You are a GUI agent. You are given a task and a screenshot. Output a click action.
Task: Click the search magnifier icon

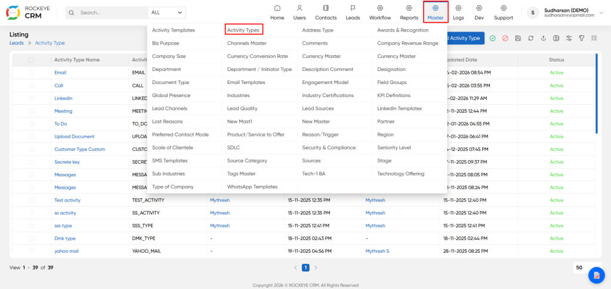click(72, 13)
